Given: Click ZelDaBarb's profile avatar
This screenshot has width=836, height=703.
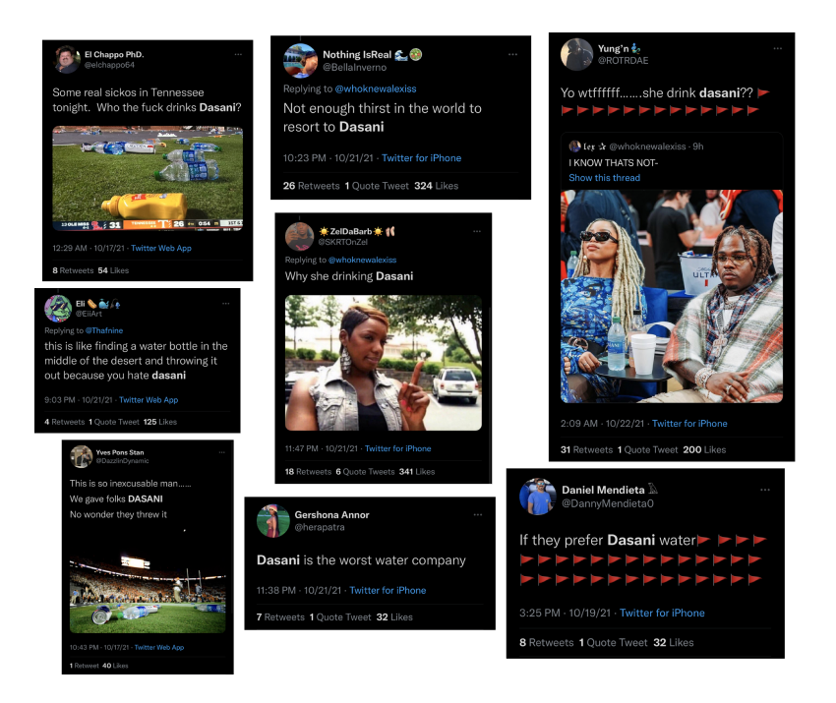Looking at the screenshot, I should [x=299, y=236].
